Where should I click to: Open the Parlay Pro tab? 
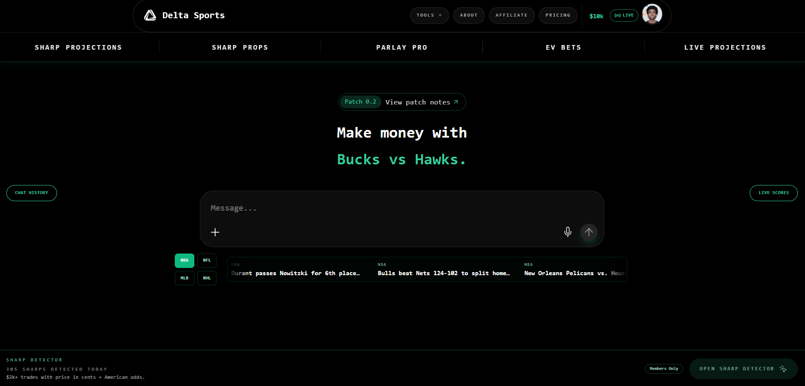(x=402, y=48)
